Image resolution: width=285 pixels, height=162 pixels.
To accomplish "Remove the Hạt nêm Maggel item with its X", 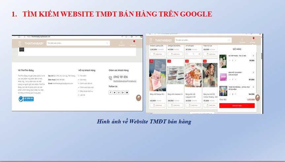I will (x=253, y=56).
